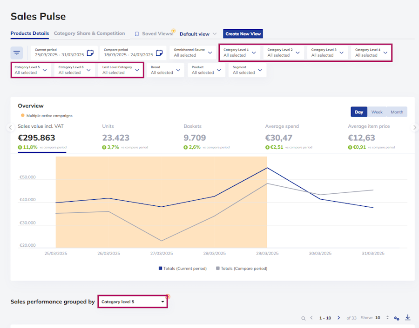Toggle Totals (Current period) legend swatch

pyautogui.click(x=160, y=268)
